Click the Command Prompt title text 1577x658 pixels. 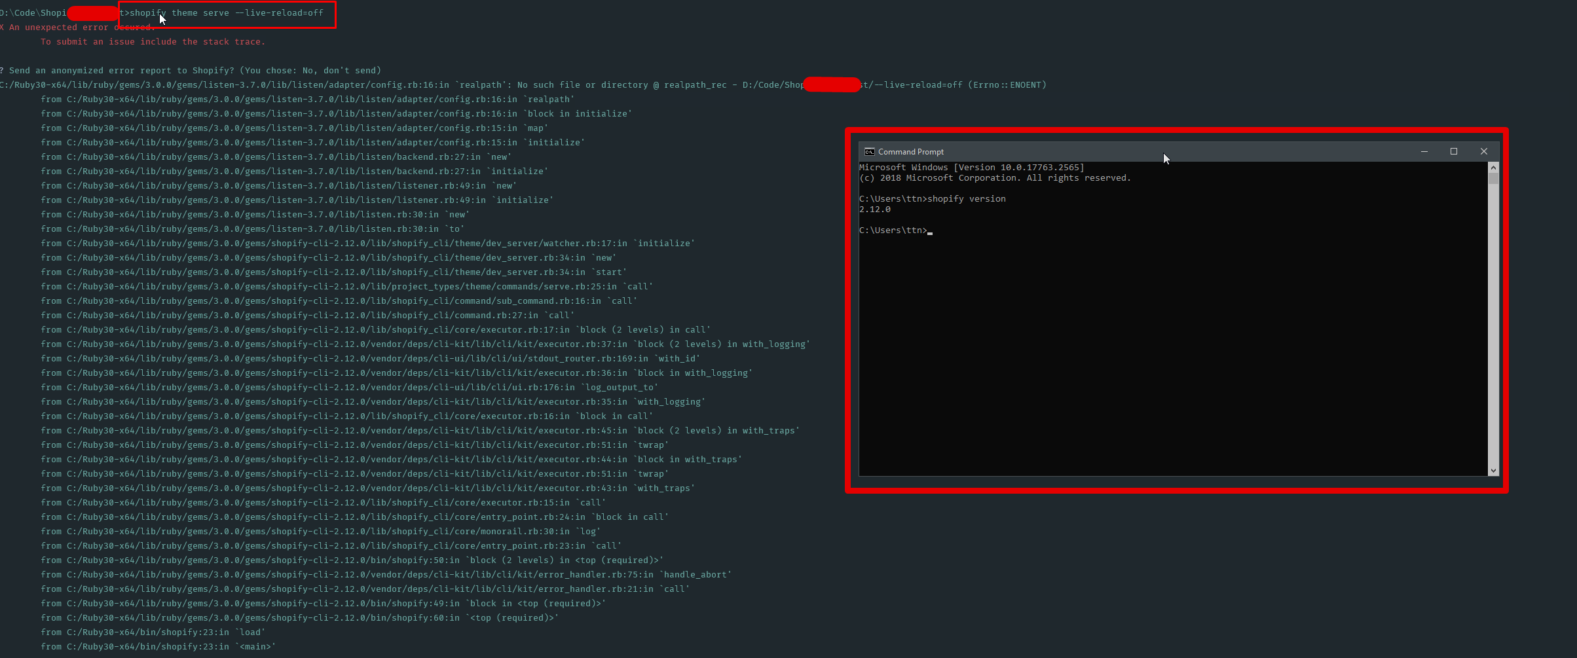click(910, 152)
